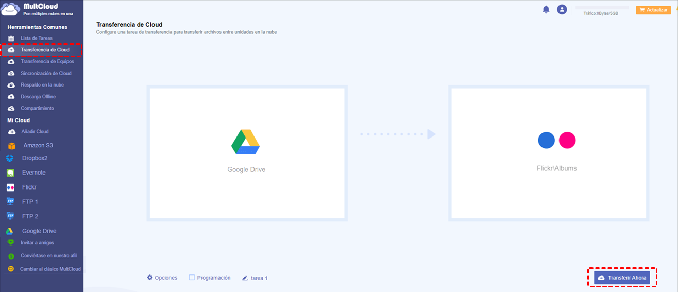This screenshot has width=678, height=292.
Task: Open the notification bell
Action: (x=546, y=9)
